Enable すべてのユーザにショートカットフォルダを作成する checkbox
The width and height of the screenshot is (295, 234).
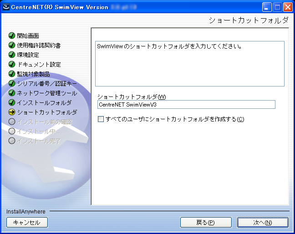click(101, 119)
